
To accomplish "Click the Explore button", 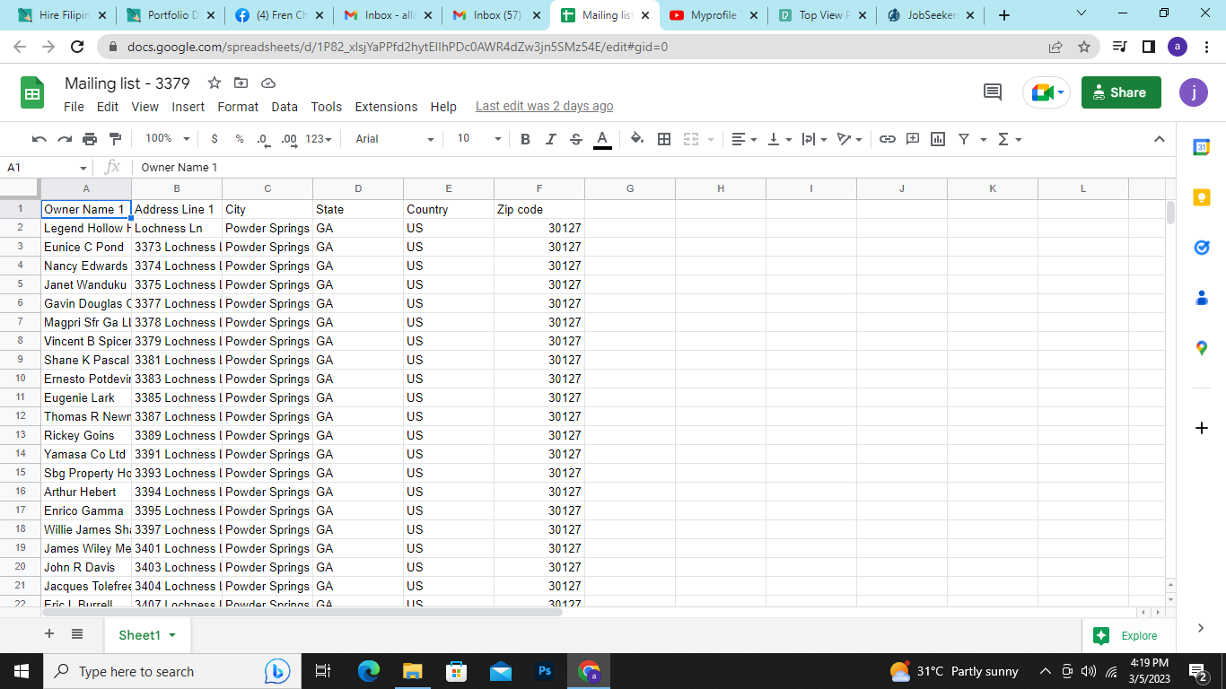I will (x=1126, y=635).
